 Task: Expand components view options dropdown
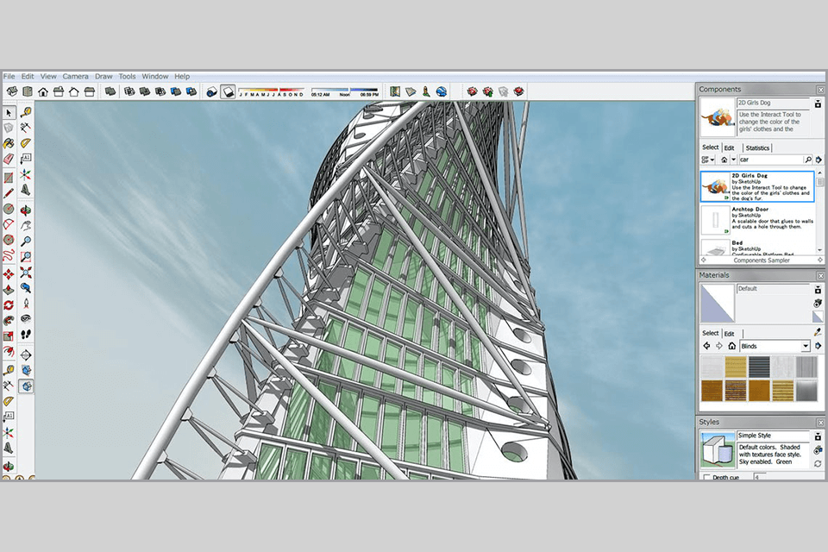710,160
